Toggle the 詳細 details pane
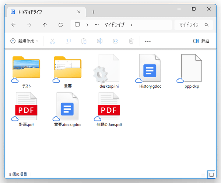 tap(201, 41)
